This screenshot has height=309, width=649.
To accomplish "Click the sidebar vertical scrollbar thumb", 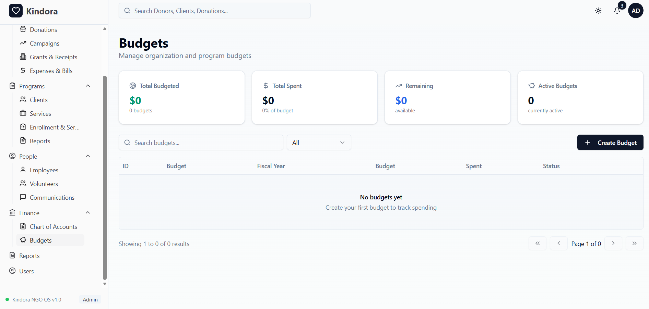I will 105,177.
